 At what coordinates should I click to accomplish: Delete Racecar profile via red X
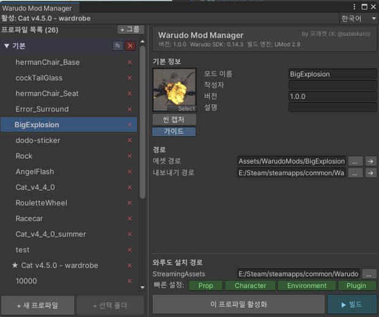[130, 219]
